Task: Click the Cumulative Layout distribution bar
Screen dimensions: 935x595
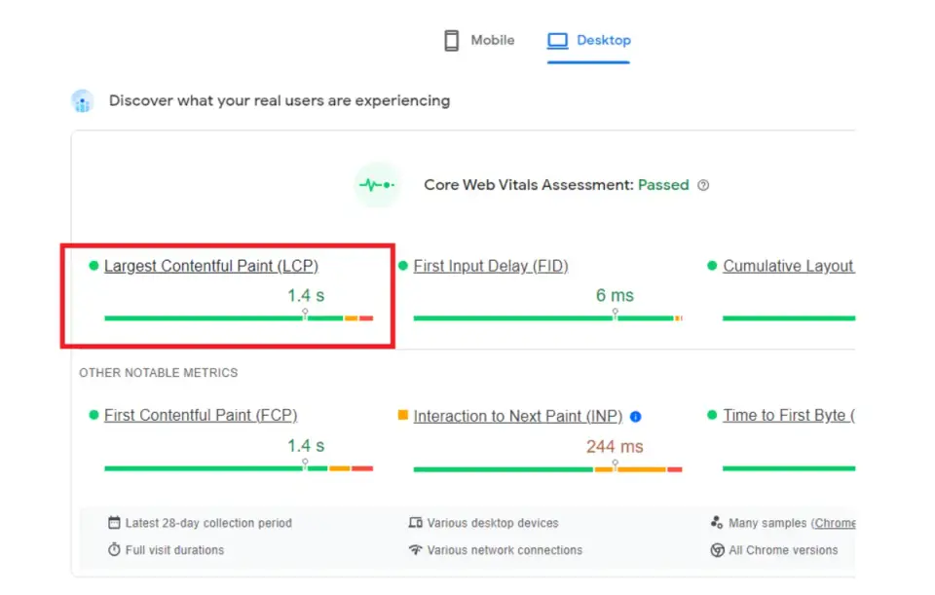Action: coord(789,318)
